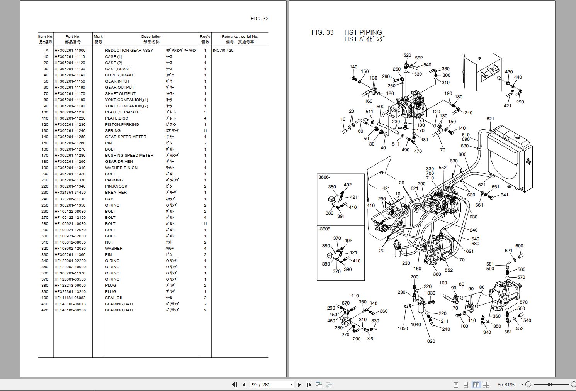The width and height of the screenshot is (576, 391).
Task: Go forward to the next view
Action: [329, 384]
